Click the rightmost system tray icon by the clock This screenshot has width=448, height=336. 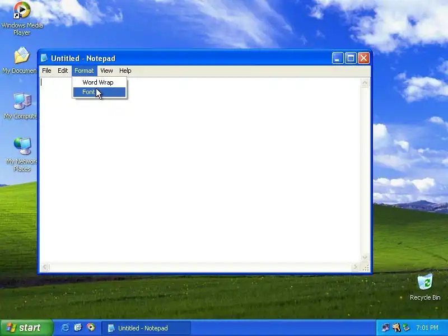point(406,328)
